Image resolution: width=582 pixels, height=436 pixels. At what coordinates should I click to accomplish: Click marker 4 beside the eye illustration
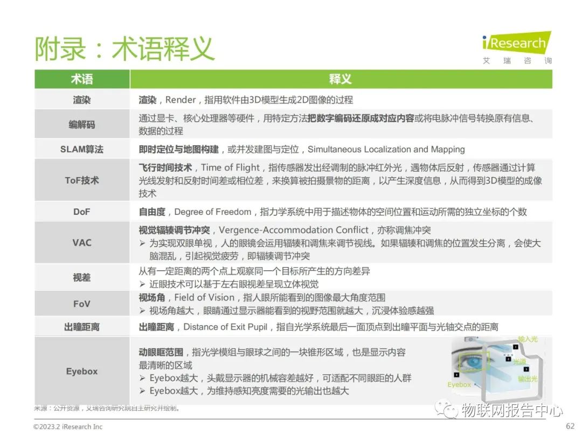tap(456, 374)
